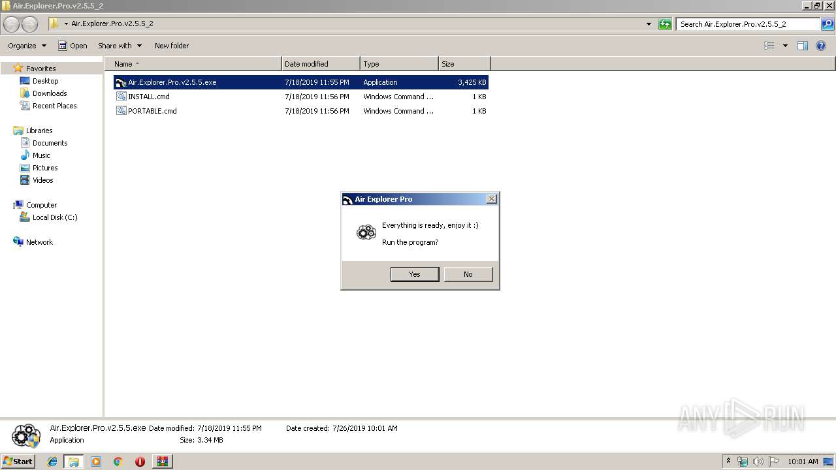Viewport: 836px width, 470px height.
Task: Click the Back navigation arrow
Action: (12, 24)
